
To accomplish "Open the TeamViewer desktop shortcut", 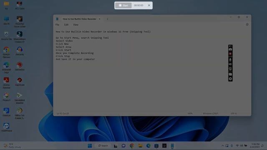I will tap(6, 127).
